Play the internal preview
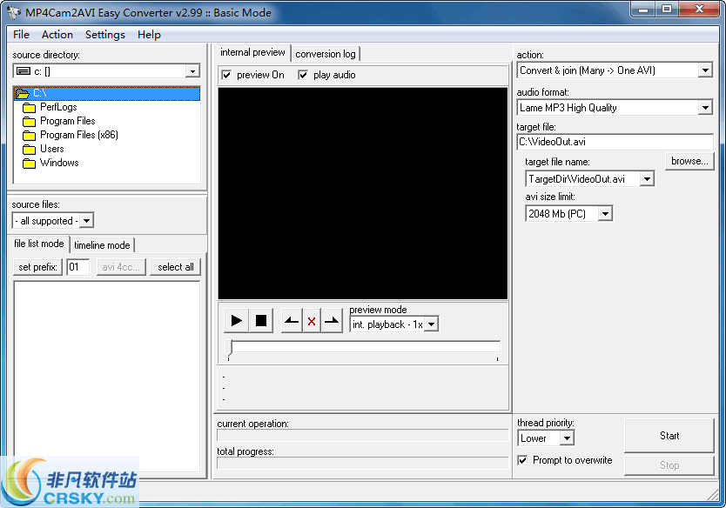Image resolution: width=726 pixels, height=508 pixels. pyautogui.click(x=235, y=320)
